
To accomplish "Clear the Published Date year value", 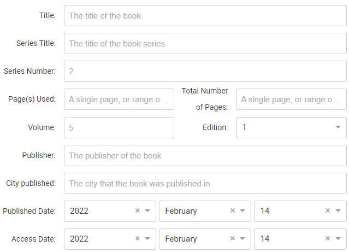I will [x=138, y=210].
